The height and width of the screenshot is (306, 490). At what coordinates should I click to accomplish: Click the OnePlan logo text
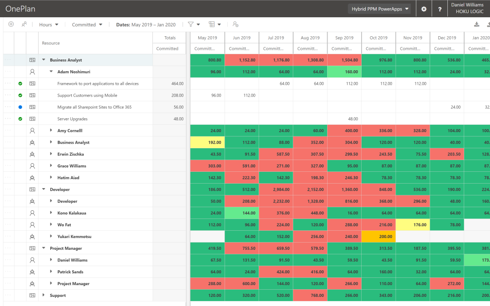[20, 8]
